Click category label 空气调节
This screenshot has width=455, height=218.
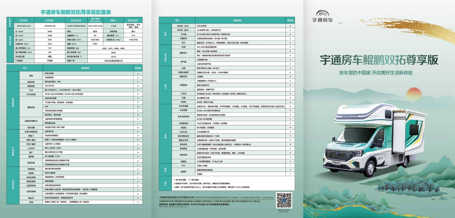tap(165, 56)
